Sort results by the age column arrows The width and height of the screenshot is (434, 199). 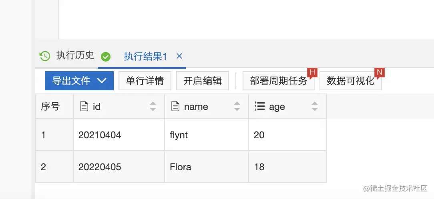pos(315,106)
